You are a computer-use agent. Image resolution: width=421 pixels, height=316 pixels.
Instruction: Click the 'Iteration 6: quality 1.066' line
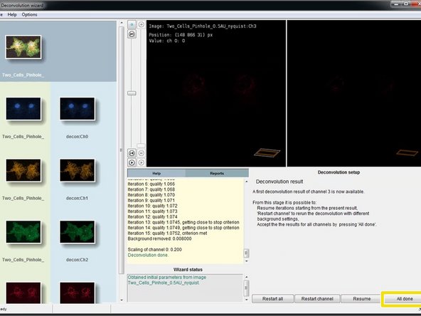click(151, 184)
